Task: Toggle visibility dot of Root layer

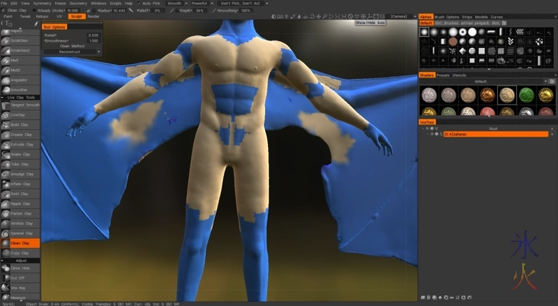Action: 432,128
